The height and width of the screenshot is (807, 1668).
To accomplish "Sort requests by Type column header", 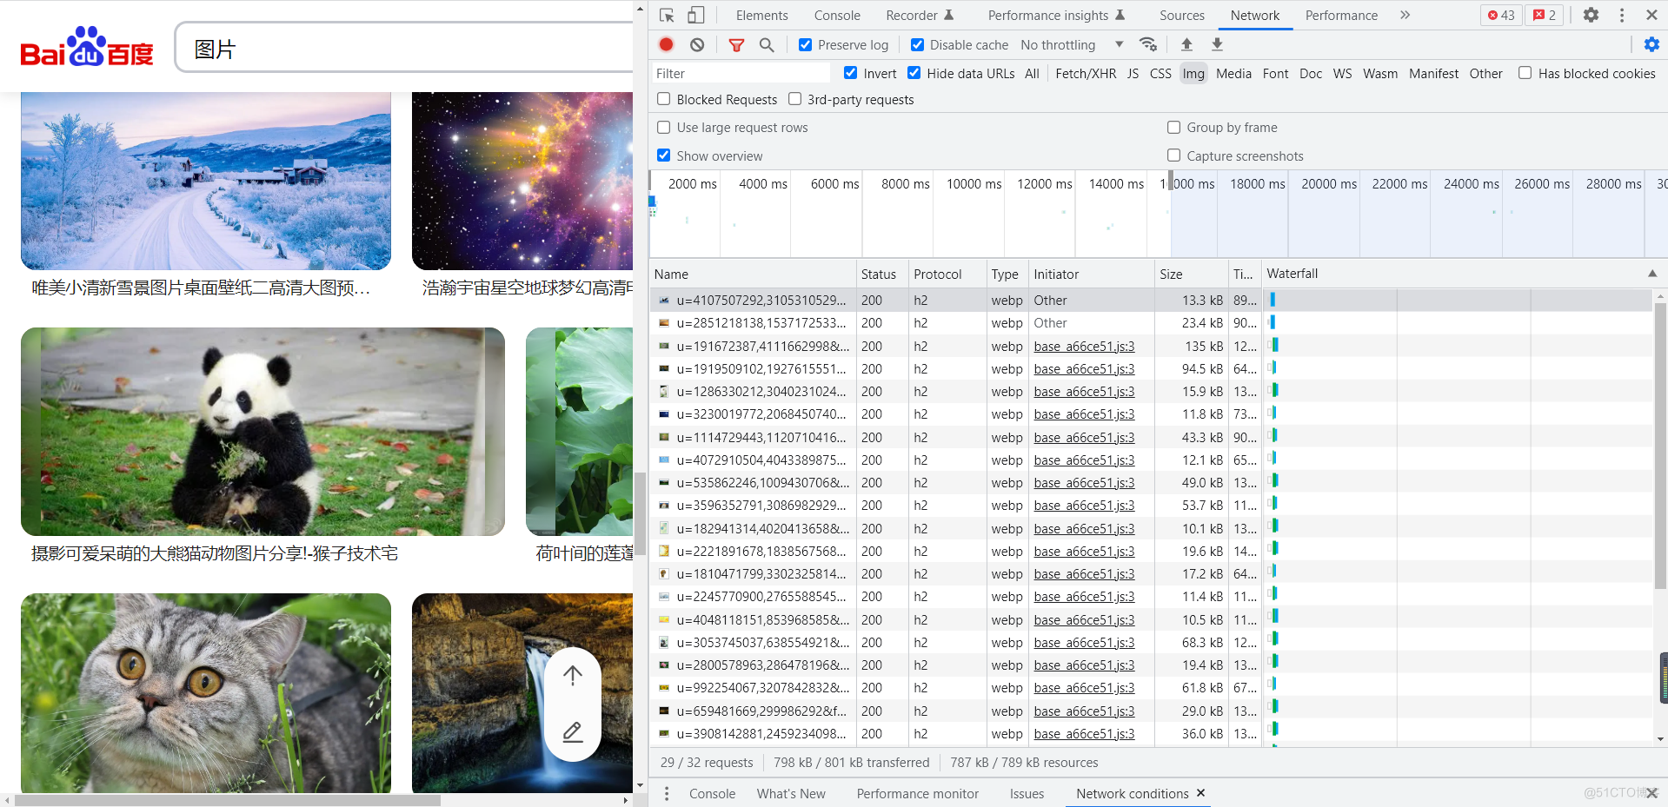I will (x=1007, y=274).
